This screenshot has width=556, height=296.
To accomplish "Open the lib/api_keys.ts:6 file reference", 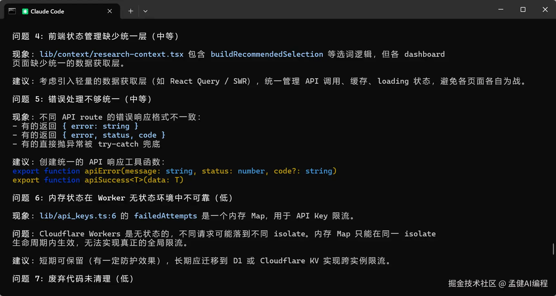I will pyautogui.click(x=78, y=216).
